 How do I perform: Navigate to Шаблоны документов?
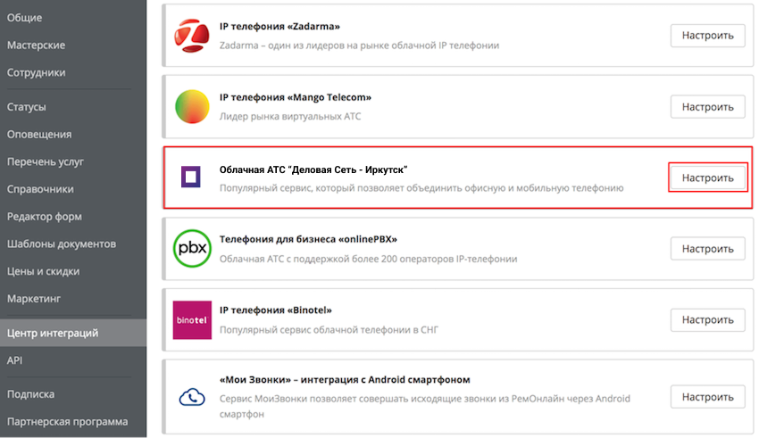click(x=62, y=244)
